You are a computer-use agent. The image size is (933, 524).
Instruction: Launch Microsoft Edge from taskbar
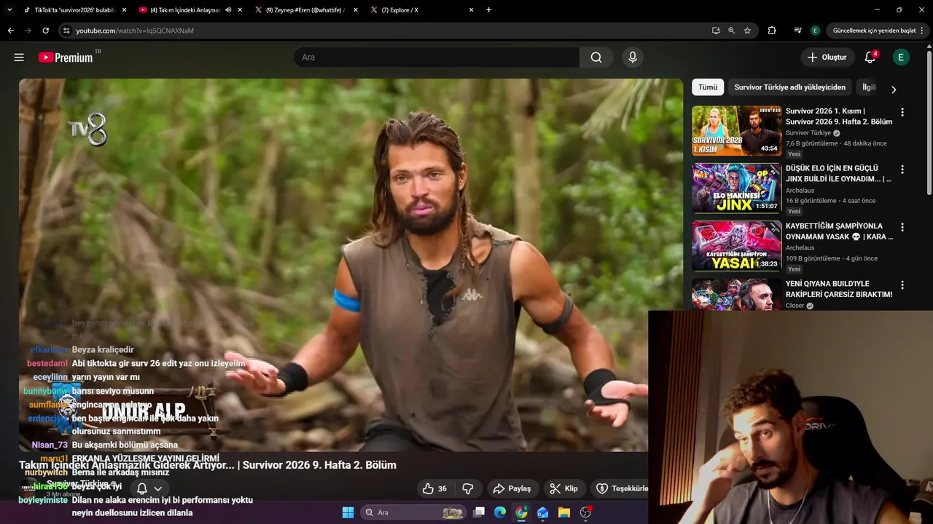click(500, 512)
